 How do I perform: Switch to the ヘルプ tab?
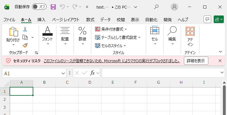(183, 20)
